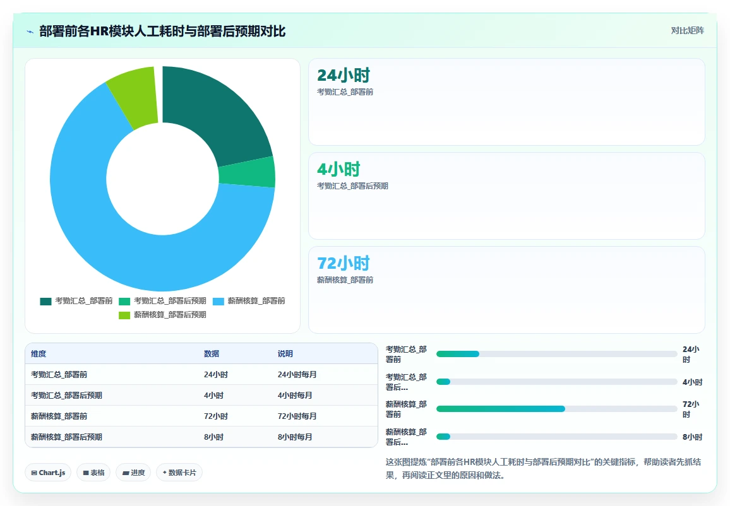730x506 pixels.
Task: Click the 表格 tag chip
Action: 93,473
